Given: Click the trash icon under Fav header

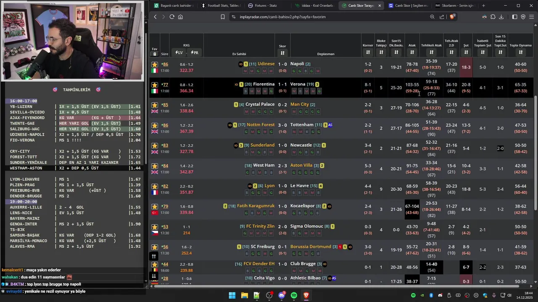Looking at the screenshot, I should (x=155, y=54).
